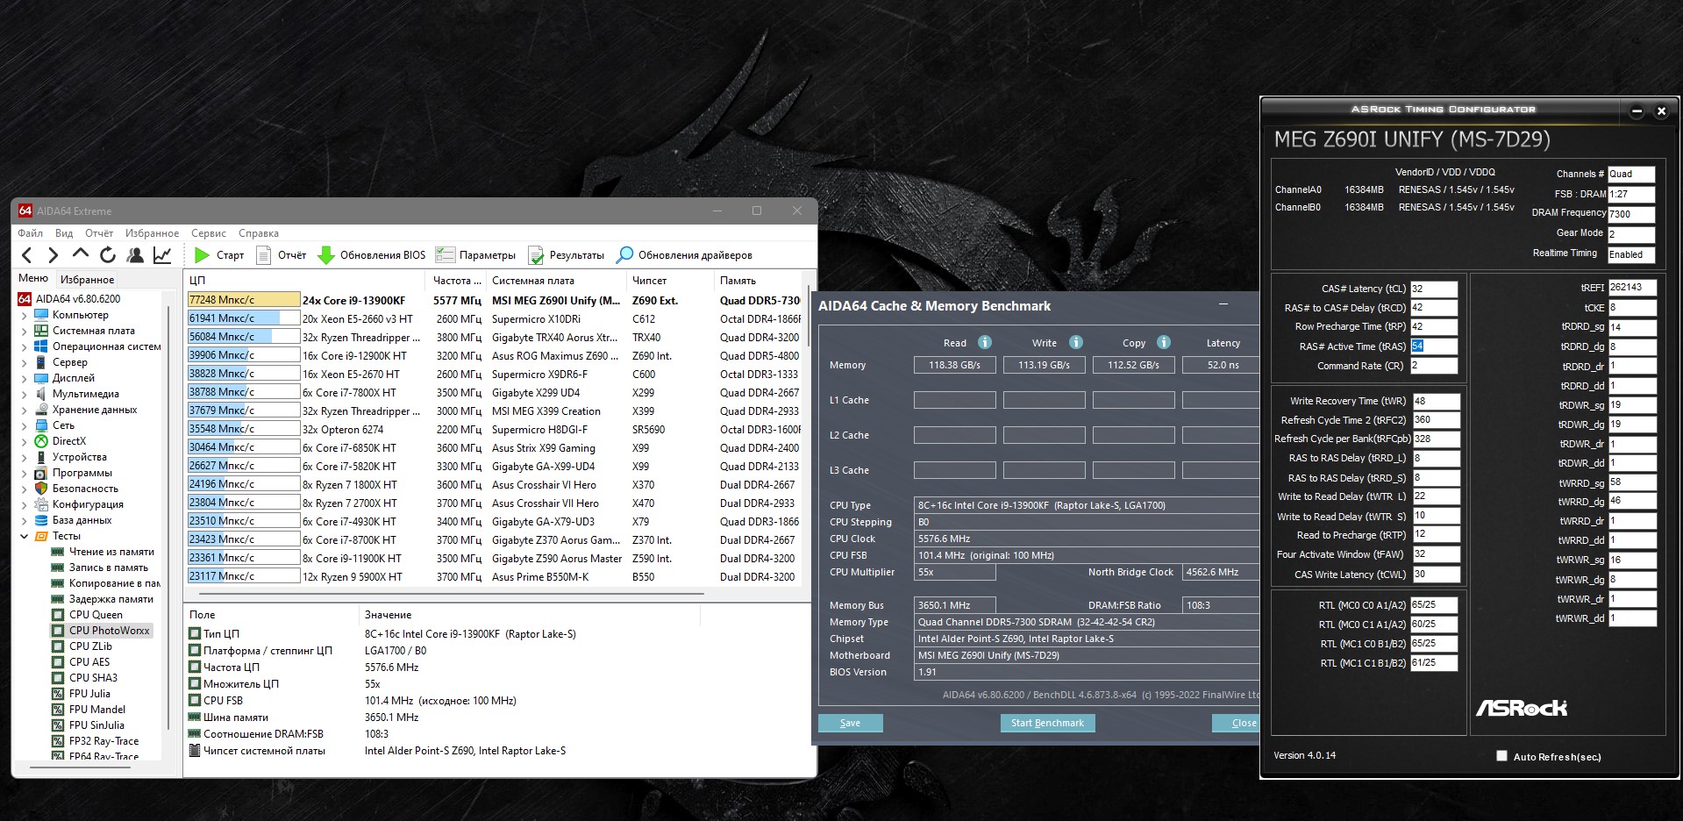Open the graph chart icon in AIDA64 toolbar

point(162,255)
